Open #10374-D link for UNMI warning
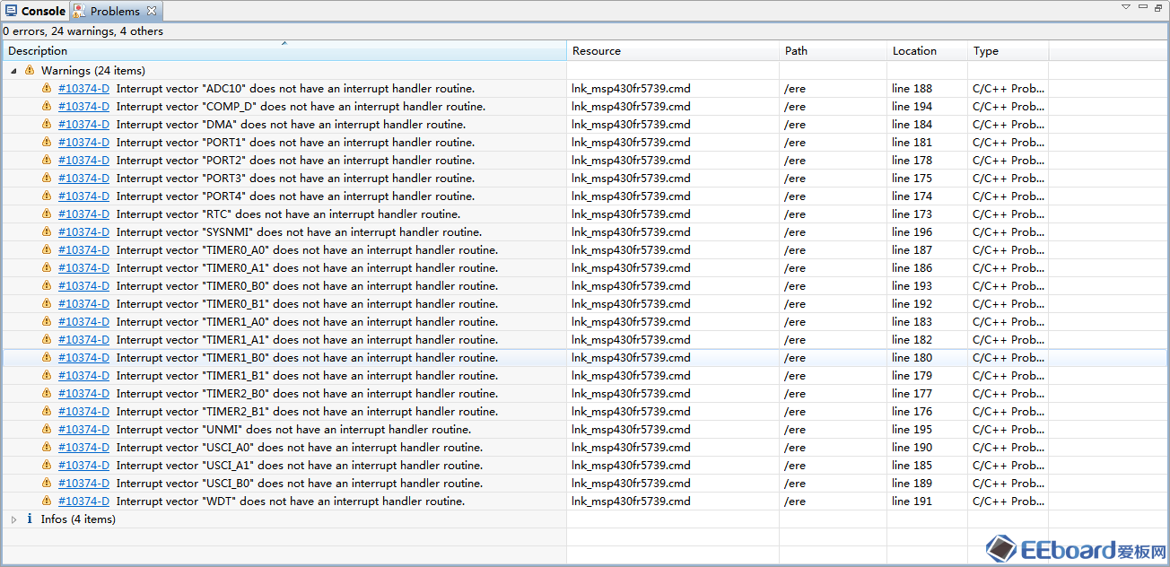This screenshot has width=1170, height=567. tap(83, 429)
